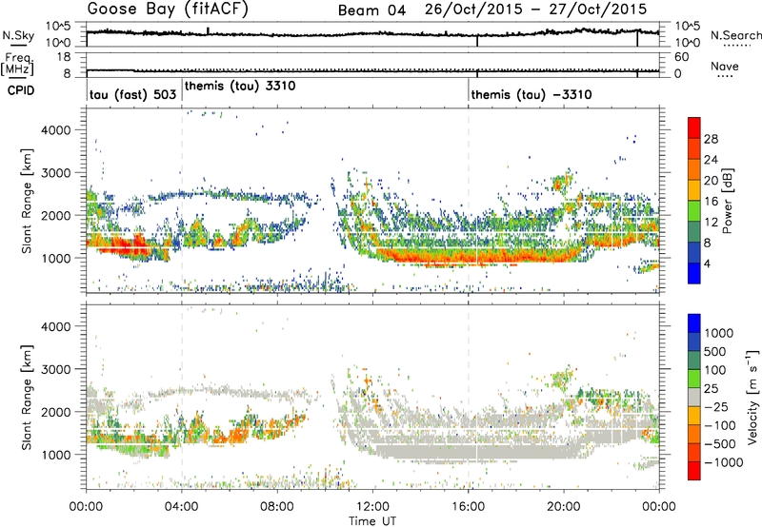
Task: Click the 'themis (tau) 3310' CPID text
Action: pyautogui.click(x=240, y=86)
